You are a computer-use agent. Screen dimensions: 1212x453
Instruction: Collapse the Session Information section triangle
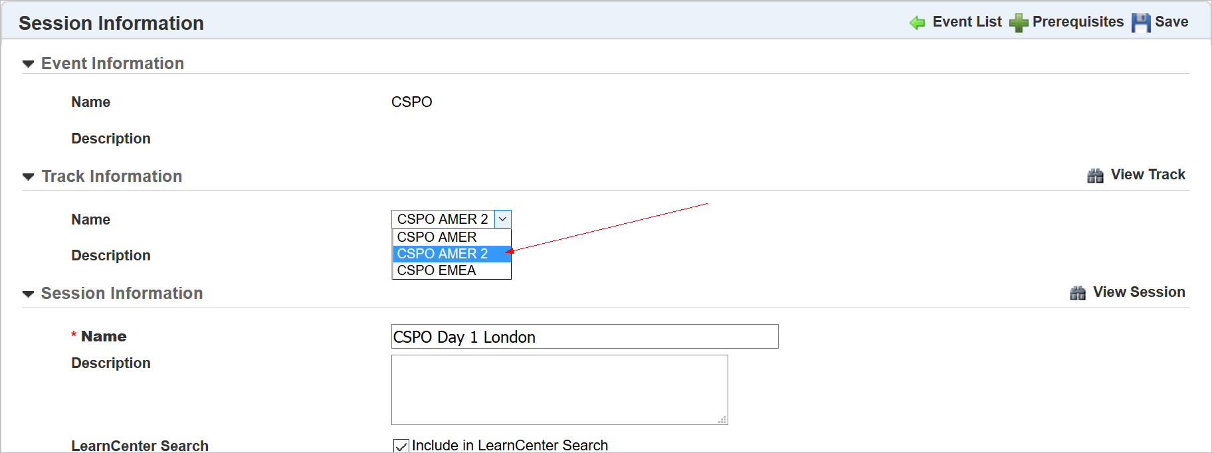point(28,294)
